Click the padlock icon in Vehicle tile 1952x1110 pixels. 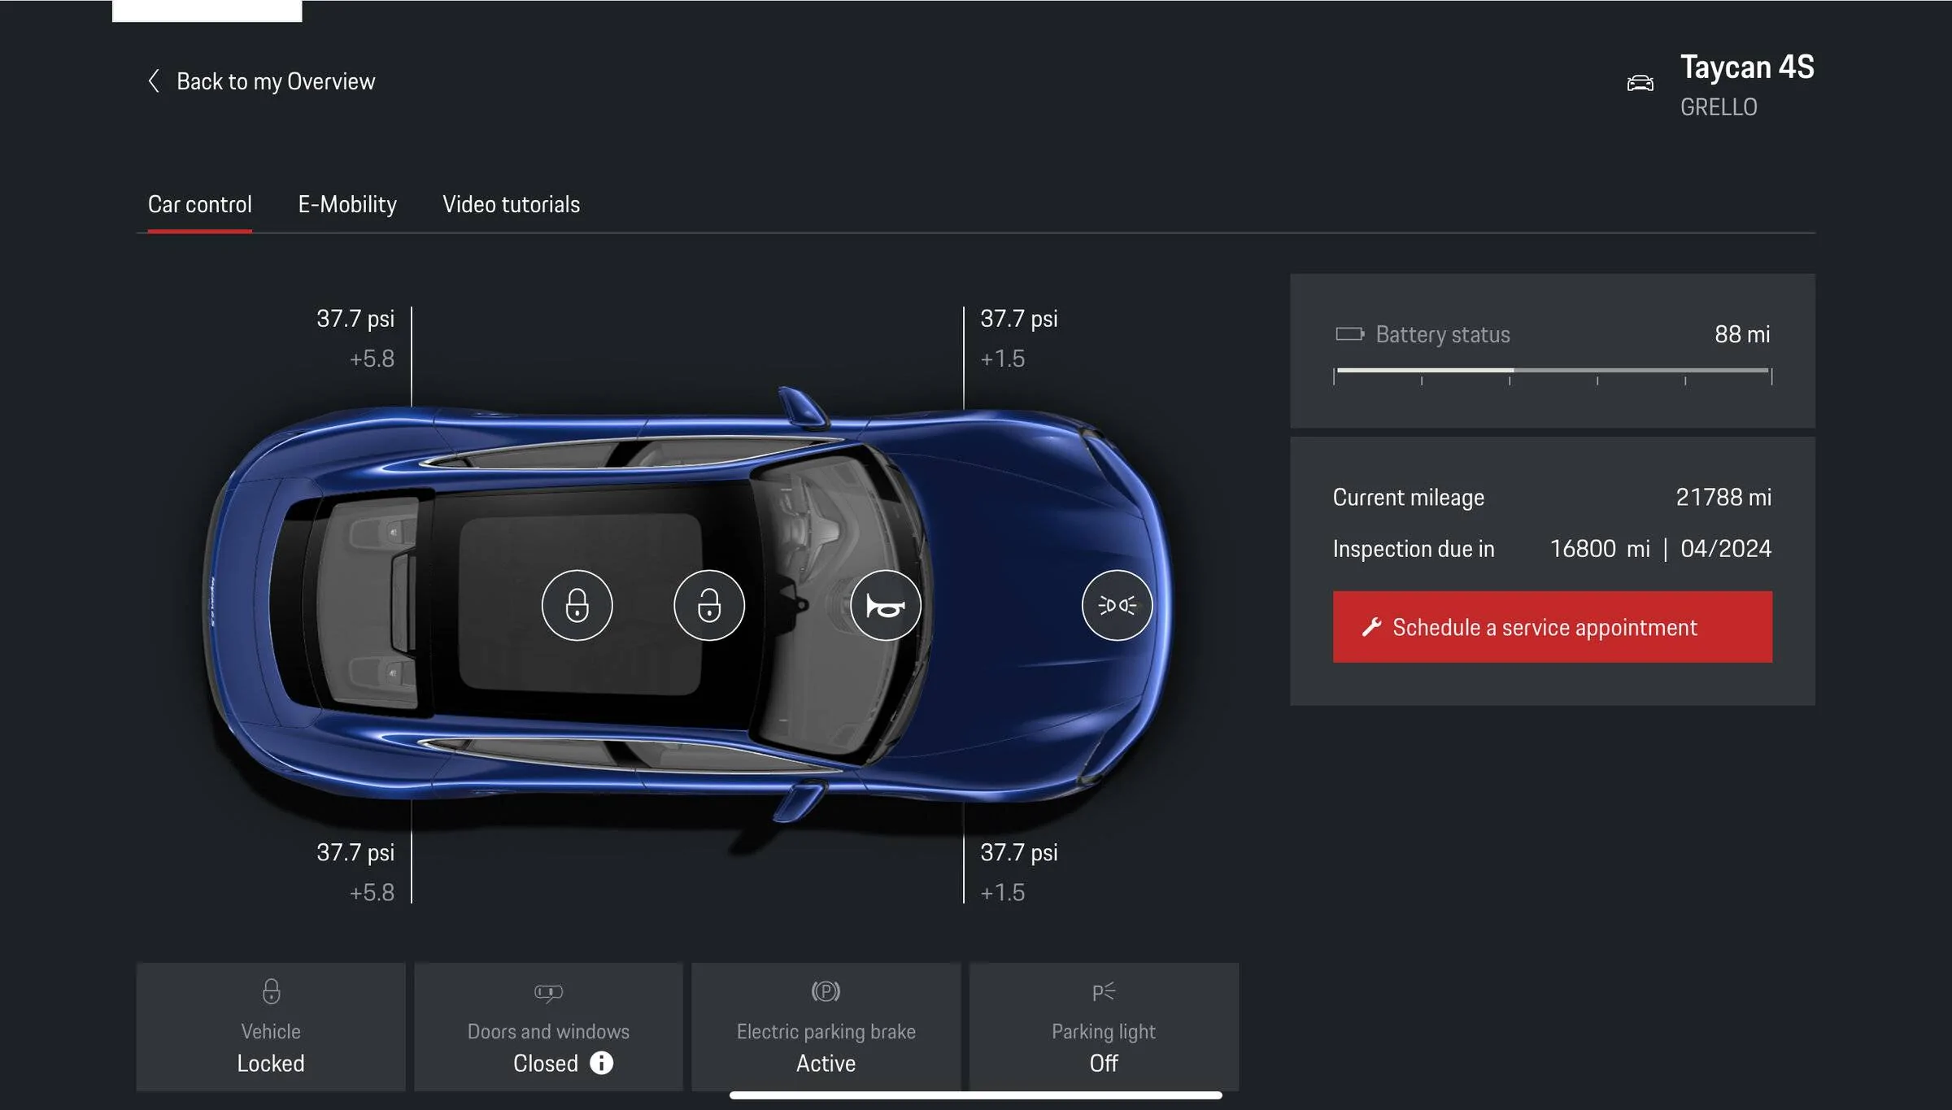point(271,991)
